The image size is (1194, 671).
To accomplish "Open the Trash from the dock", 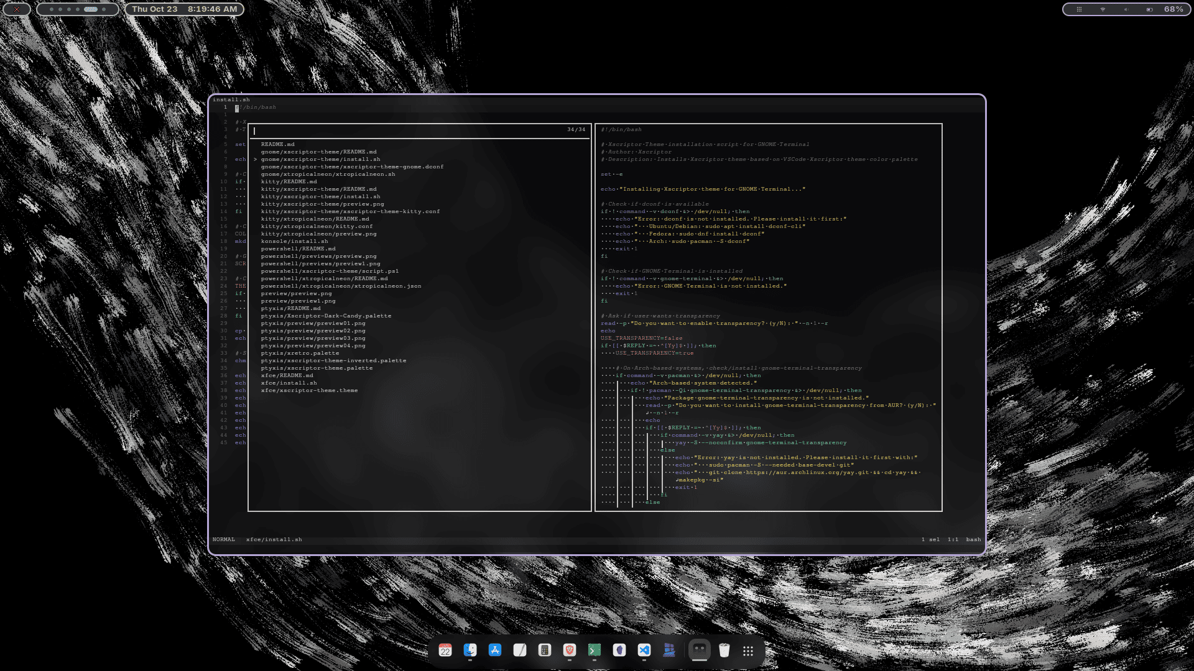I will (724, 650).
